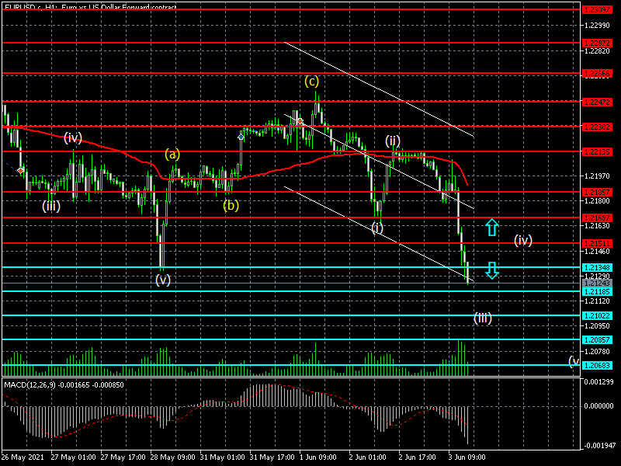The width and height of the screenshot is (621, 466).
Task: Click the 1.21630 price scale value
Action: (597, 226)
